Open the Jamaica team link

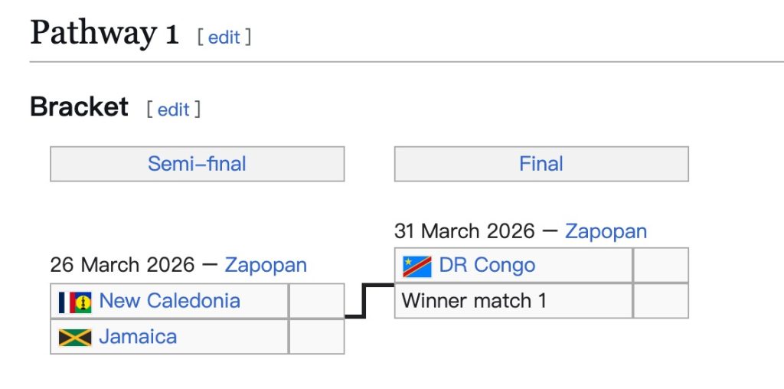(x=138, y=337)
